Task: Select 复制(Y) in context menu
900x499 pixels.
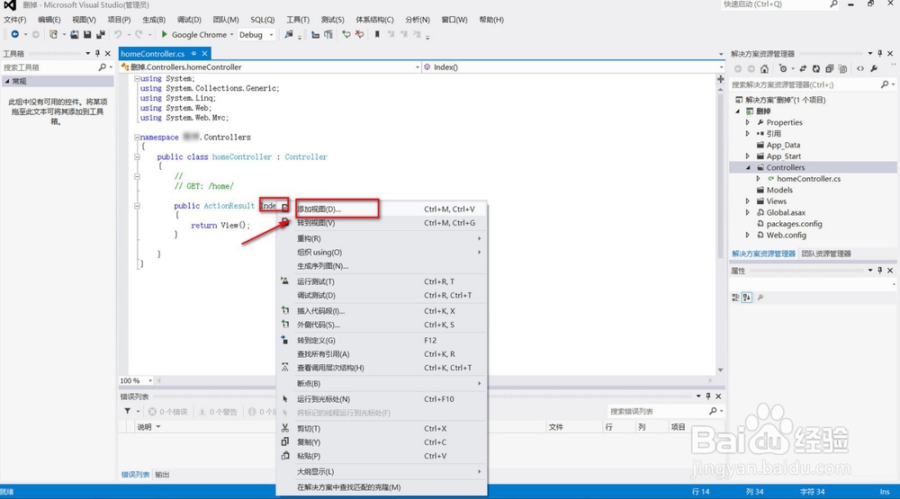Action: click(x=382, y=442)
